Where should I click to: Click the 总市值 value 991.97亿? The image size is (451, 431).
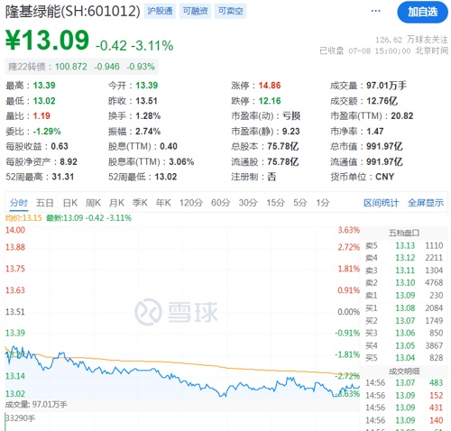pos(384,146)
